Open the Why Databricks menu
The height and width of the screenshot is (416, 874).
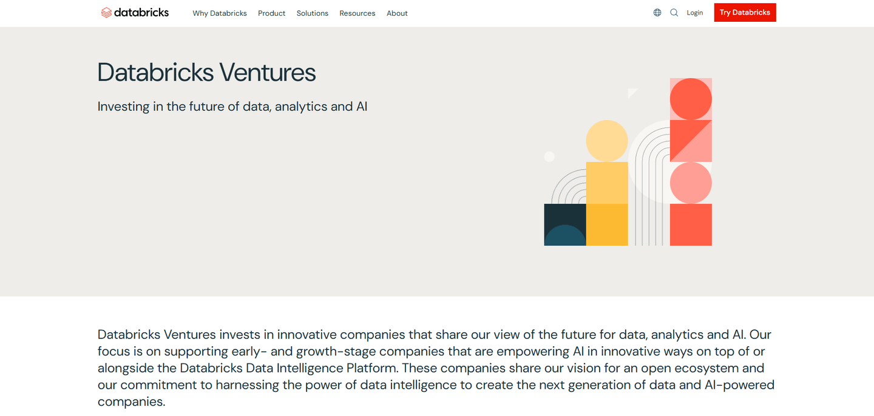pyautogui.click(x=220, y=13)
